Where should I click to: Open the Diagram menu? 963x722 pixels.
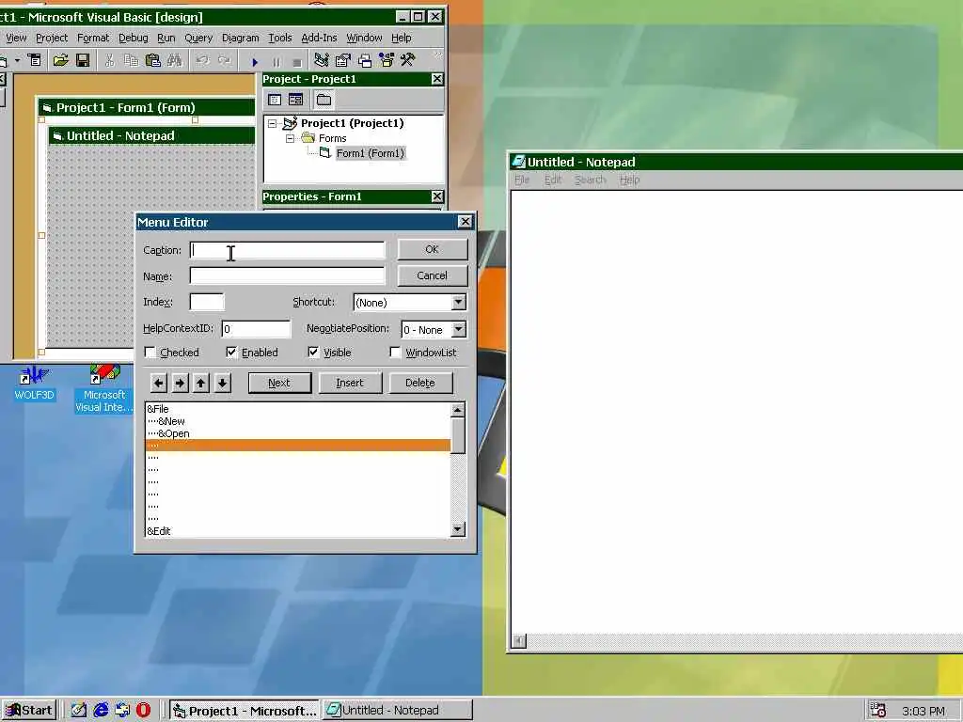[240, 38]
